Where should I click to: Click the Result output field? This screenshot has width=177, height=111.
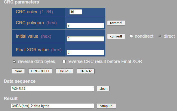52,106
